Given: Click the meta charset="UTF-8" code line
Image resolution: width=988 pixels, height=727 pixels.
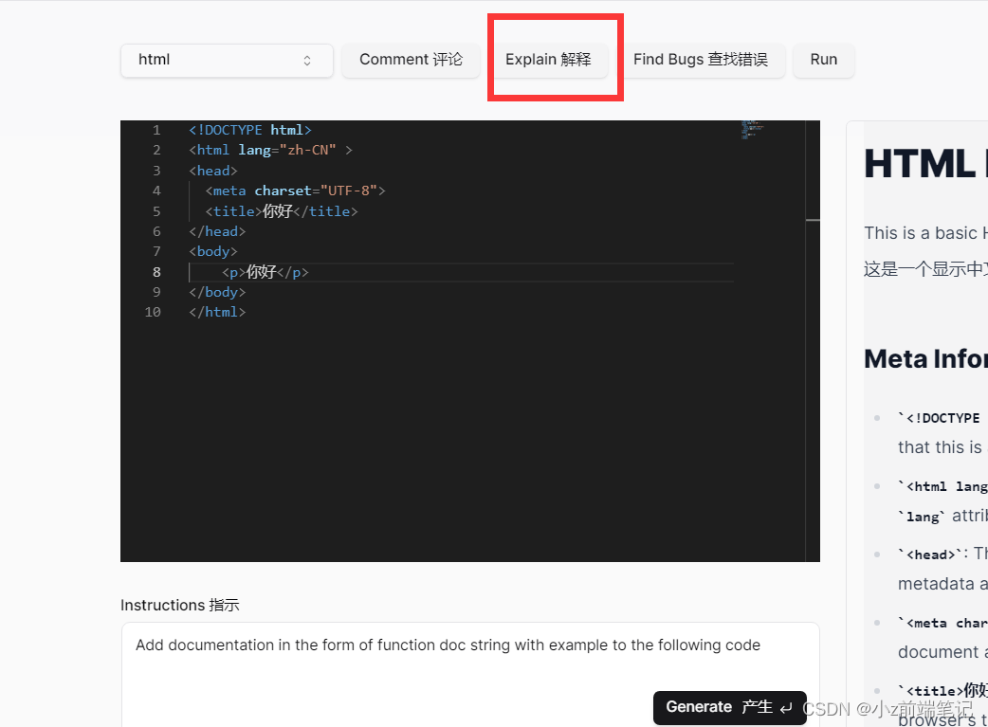Looking at the screenshot, I should tap(295, 191).
